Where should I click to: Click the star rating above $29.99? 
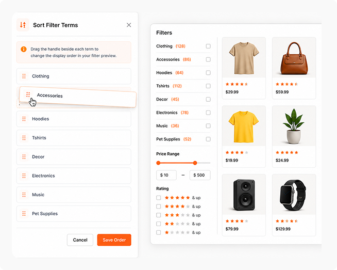coord(237,84)
